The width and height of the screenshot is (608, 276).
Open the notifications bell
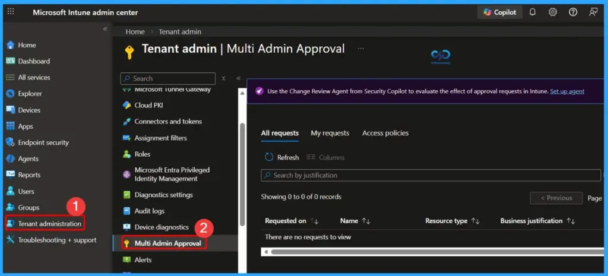click(x=533, y=12)
